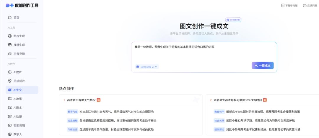Choose angle 追踪小雅12年求学路

pos(261,121)
